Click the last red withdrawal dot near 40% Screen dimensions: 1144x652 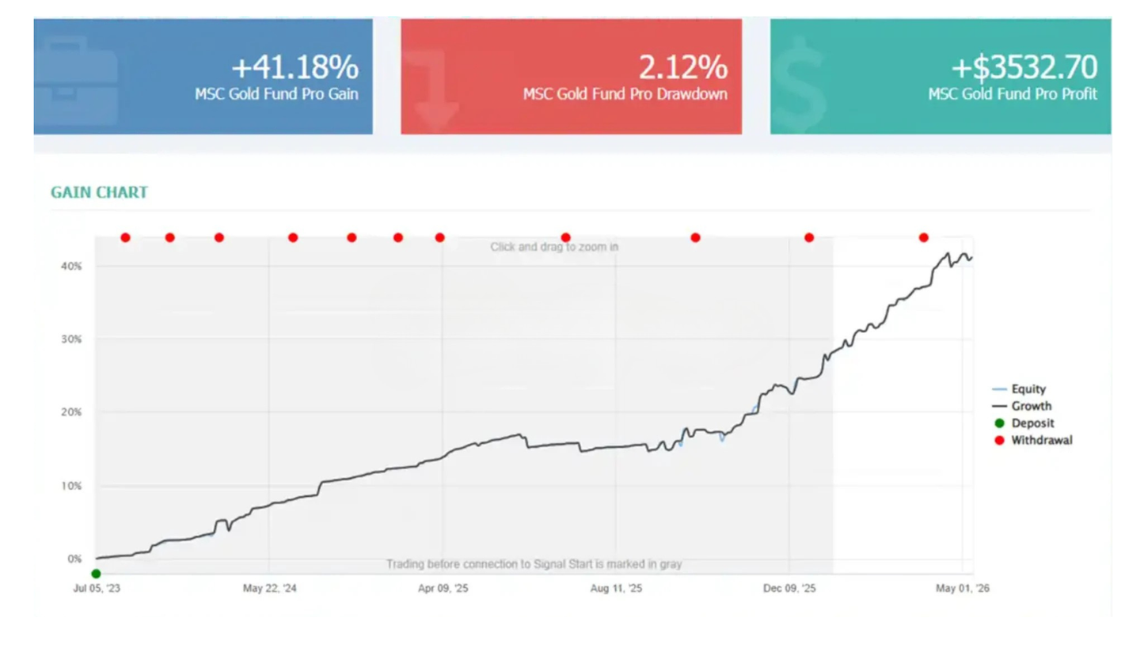923,237
